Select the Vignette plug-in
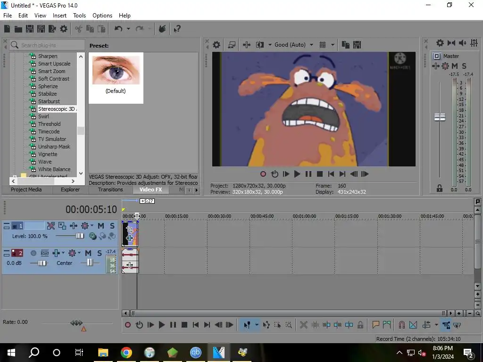This screenshot has width=483, height=362. [48, 154]
